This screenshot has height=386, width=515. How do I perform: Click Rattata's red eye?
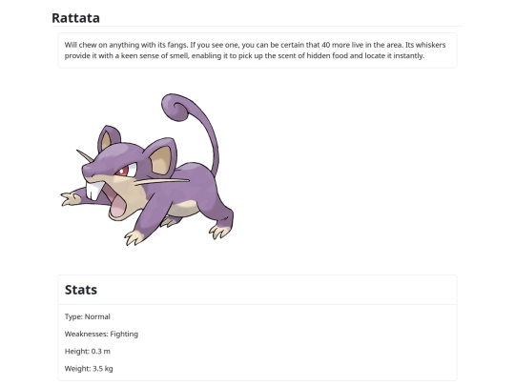click(123, 172)
